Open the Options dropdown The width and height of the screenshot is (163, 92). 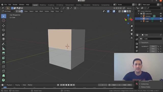click(x=130, y=8)
